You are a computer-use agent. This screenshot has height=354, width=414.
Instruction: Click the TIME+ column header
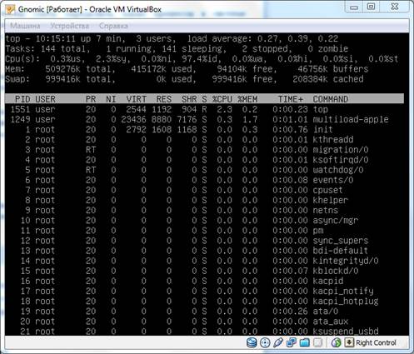tap(291, 99)
